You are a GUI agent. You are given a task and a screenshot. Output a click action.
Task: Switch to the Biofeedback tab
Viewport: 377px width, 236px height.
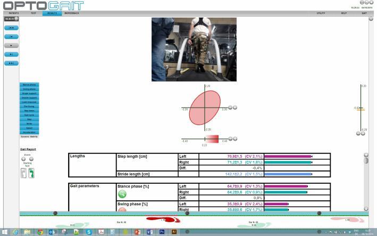click(71, 13)
